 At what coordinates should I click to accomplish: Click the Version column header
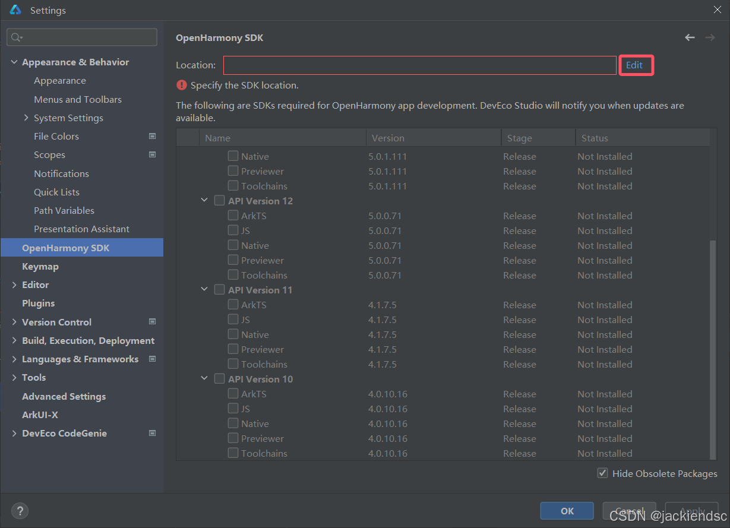(x=434, y=138)
